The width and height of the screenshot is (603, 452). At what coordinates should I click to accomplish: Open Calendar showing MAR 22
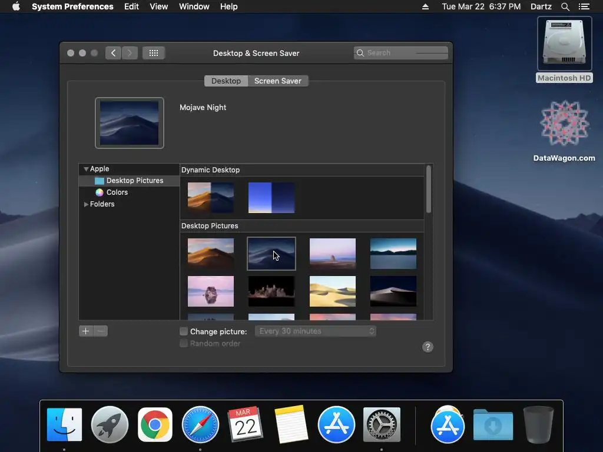click(x=246, y=424)
